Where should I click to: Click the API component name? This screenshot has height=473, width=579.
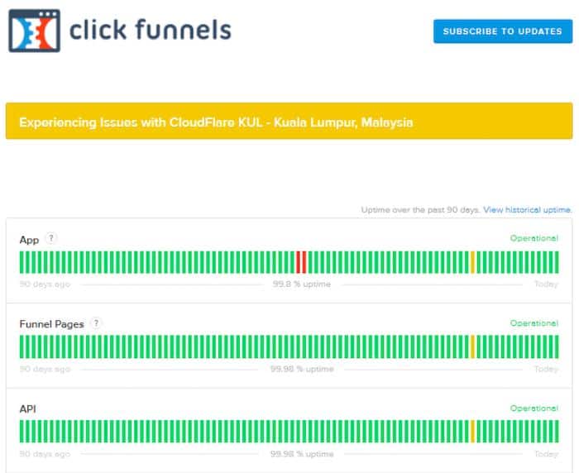(x=27, y=409)
